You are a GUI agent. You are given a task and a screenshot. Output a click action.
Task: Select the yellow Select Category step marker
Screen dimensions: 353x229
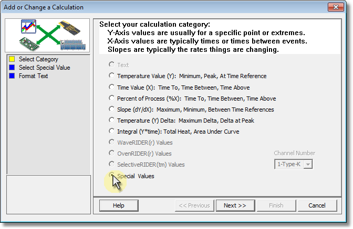(x=12, y=59)
